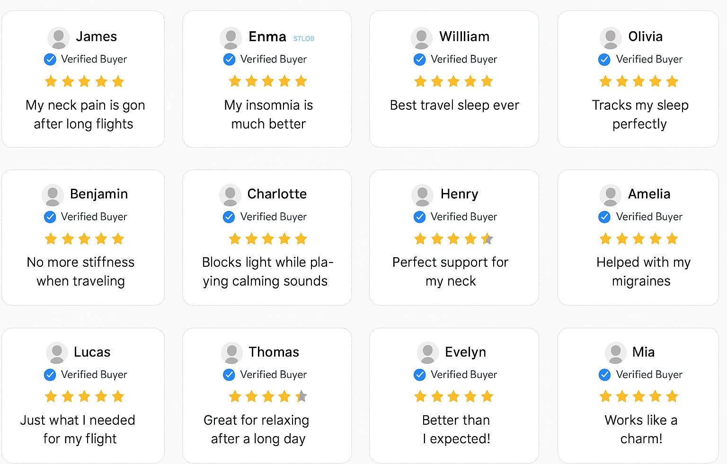Click the first star in Olivia's rating
The image size is (727, 464).
click(x=605, y=81)
